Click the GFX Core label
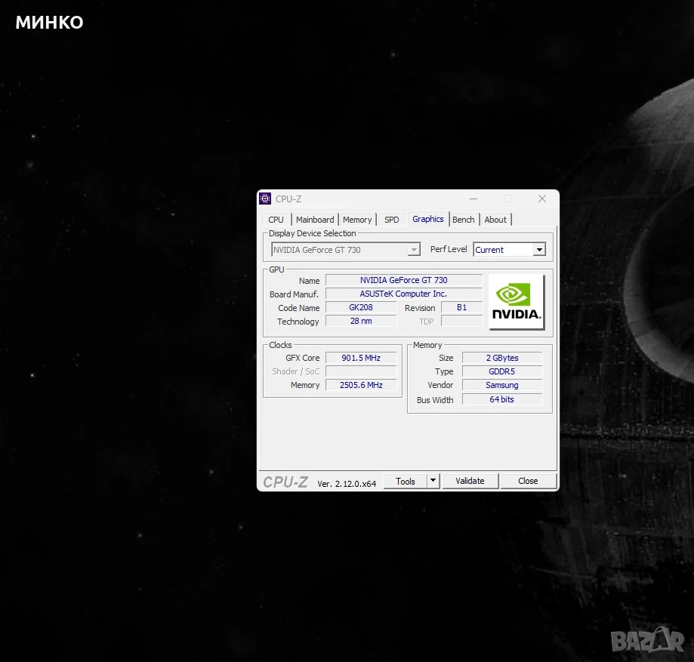694x662 pixels. tap(302, 358)
